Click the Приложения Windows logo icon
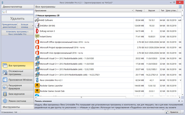Viewport: 185px width, 115px height. tap(5, 80)
